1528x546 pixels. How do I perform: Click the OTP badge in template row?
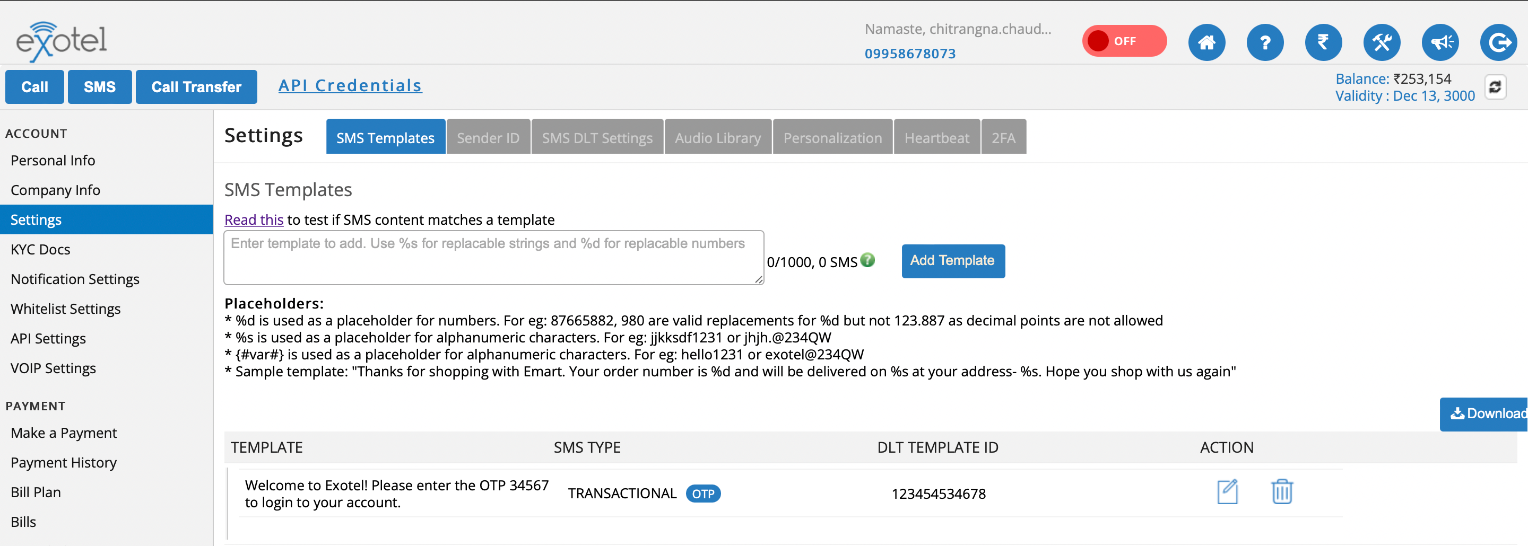click(703, 494)
